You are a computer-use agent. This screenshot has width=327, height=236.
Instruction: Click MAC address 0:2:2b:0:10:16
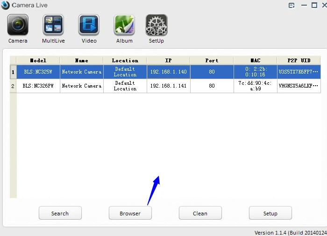256,72
